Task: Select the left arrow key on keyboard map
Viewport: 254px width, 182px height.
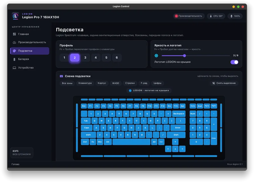Action: coord(168,149)
